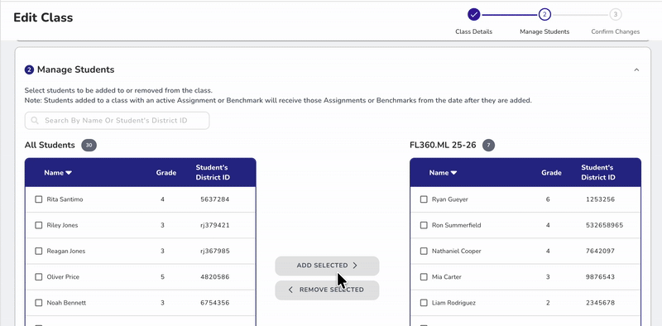Click the name Ryan Gueyer

click(x=450, y=199)
